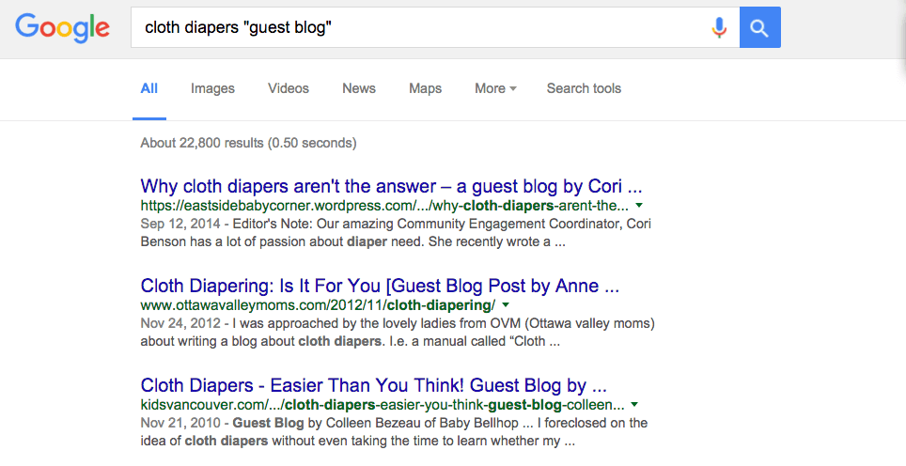This screenshot has width=906, height=466.
Task: Click the 'Sep 12, 2014' snippet text
Action: click(x=180, y=224)
